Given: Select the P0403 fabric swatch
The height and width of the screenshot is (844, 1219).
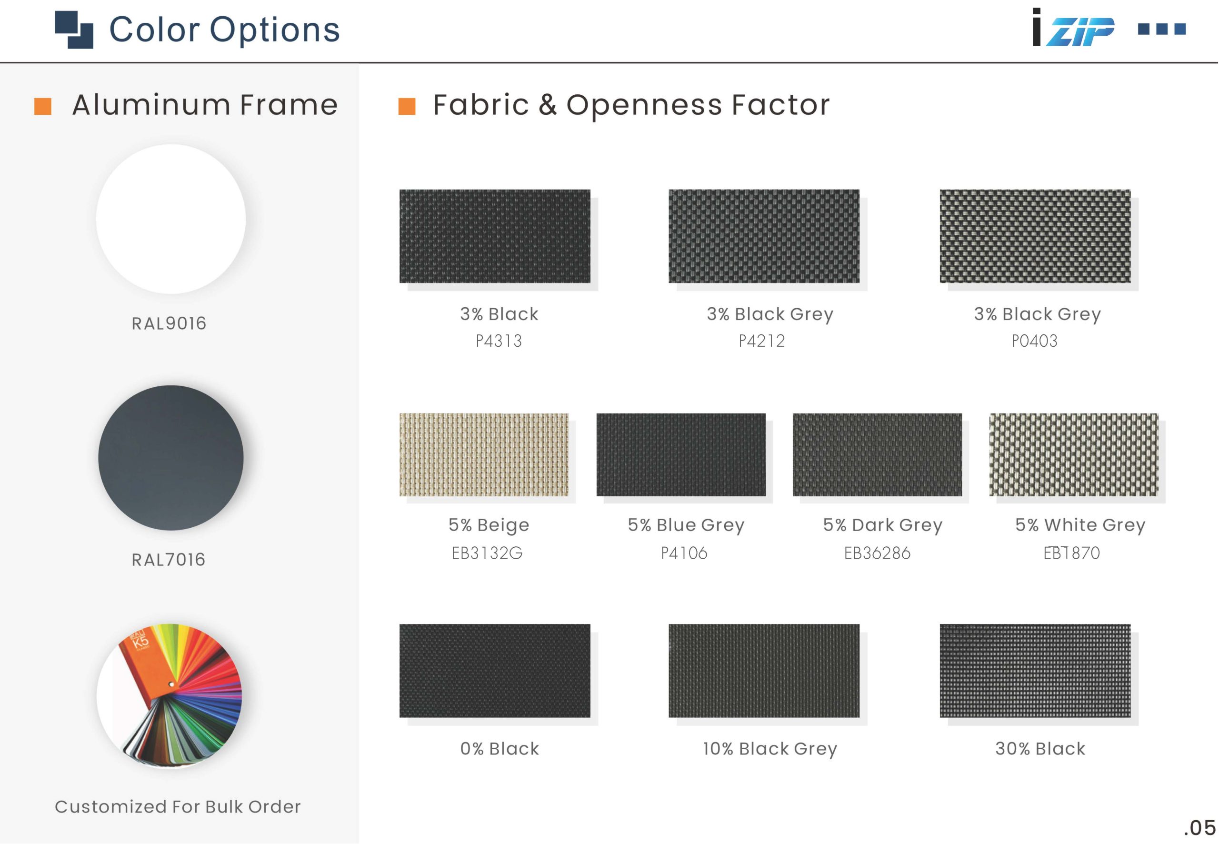Looking at the screenshot, I should [x=1035, y=236].
